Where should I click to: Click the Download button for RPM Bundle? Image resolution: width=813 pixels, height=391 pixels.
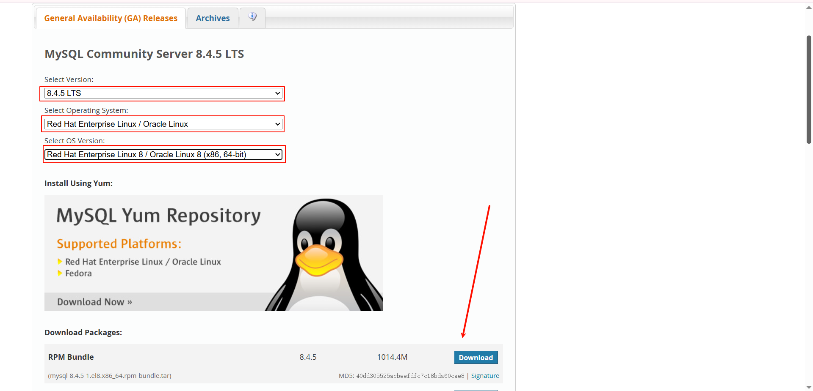tap(476, 357)
